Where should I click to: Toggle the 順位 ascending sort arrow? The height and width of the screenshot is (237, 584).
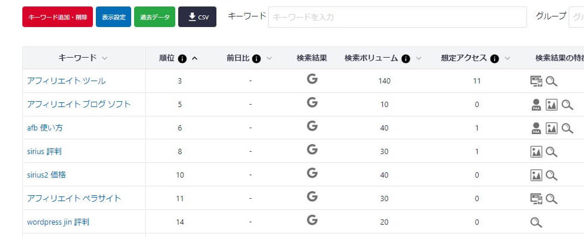click(195, 58)
